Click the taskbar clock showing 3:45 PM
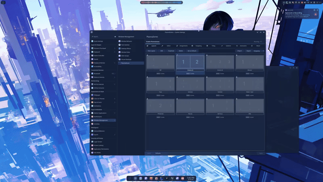This screenshot has width=323, height=182. (191, 178)
